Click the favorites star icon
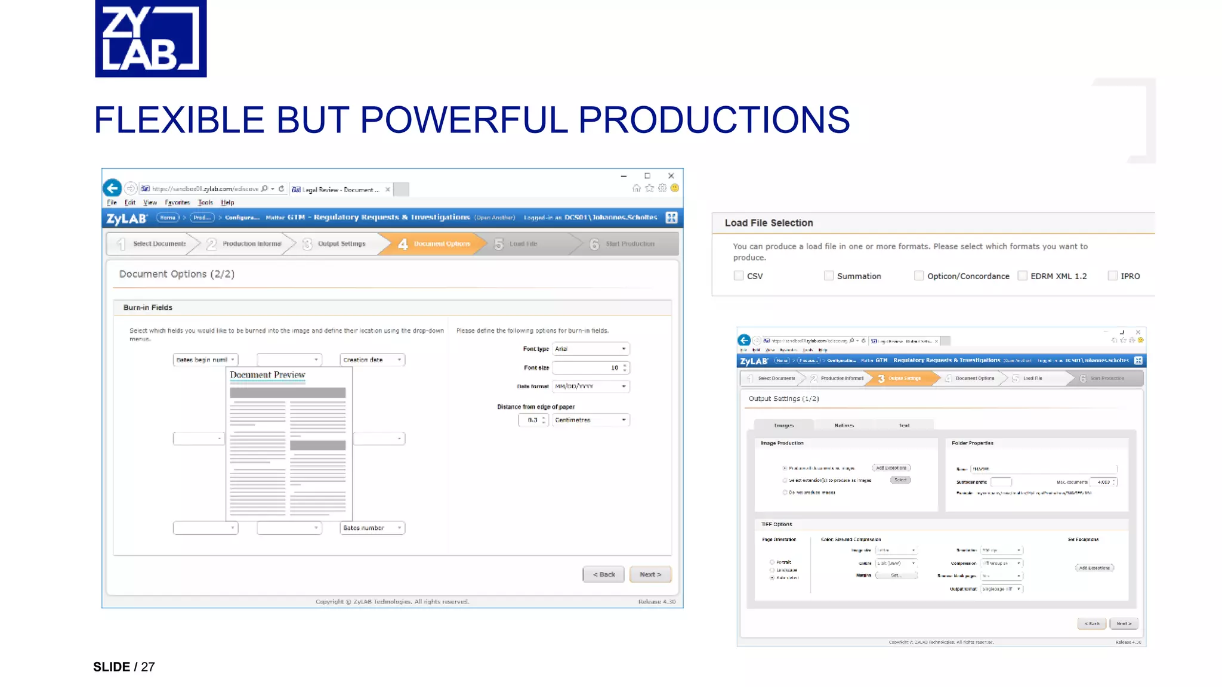Screen dimensions: 1222x687 pos(649,188)
